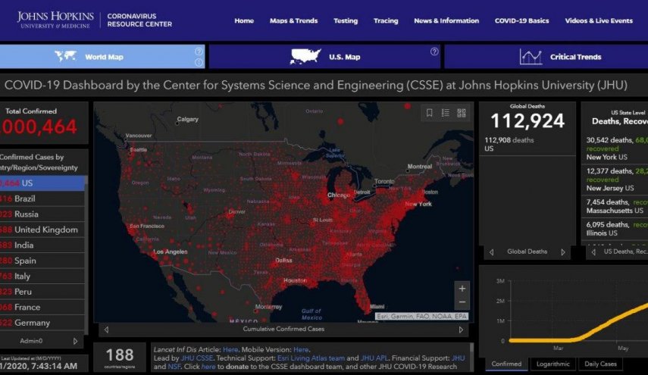This screenshot has width=648, height=375.
Task: Switch to the U.S. Map tab
Action: [324, 57]
